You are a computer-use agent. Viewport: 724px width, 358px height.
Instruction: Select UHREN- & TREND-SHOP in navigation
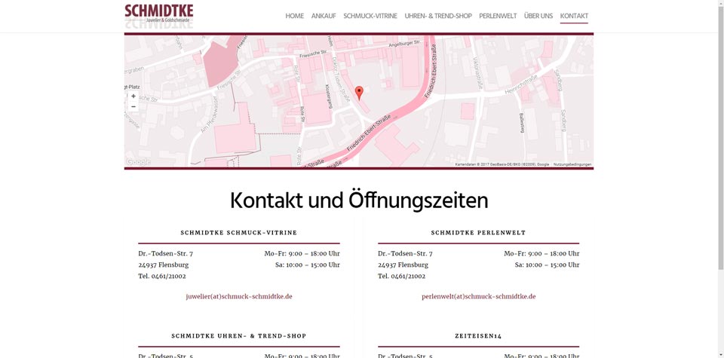tap(438, 16)
